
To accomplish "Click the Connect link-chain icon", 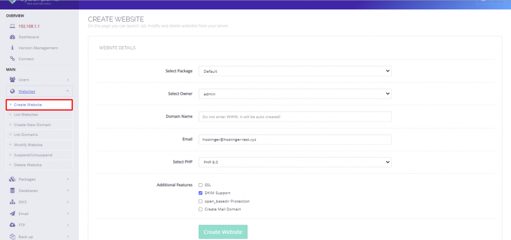I will 12,59.
